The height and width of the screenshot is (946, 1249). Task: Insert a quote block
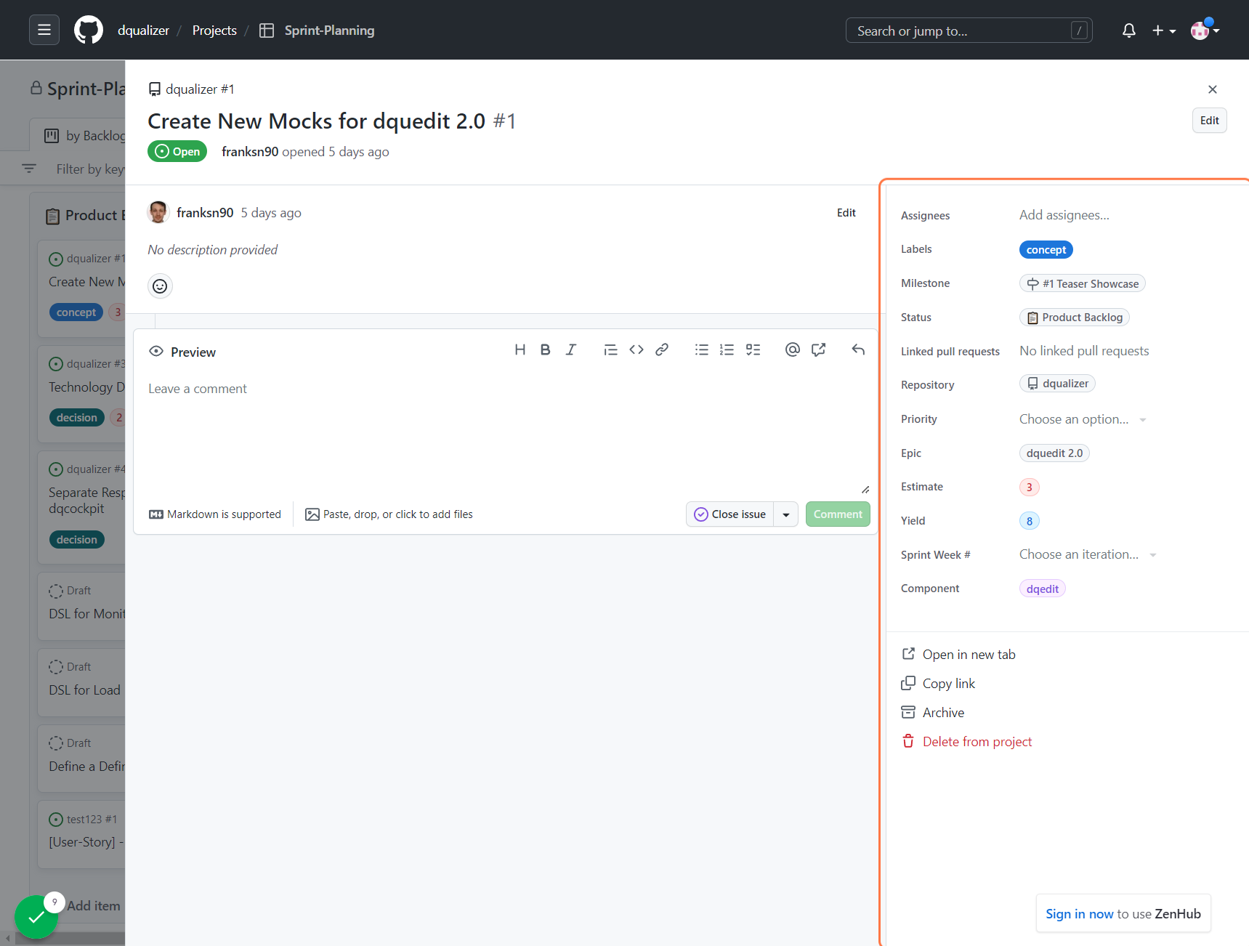pos(610,350)
